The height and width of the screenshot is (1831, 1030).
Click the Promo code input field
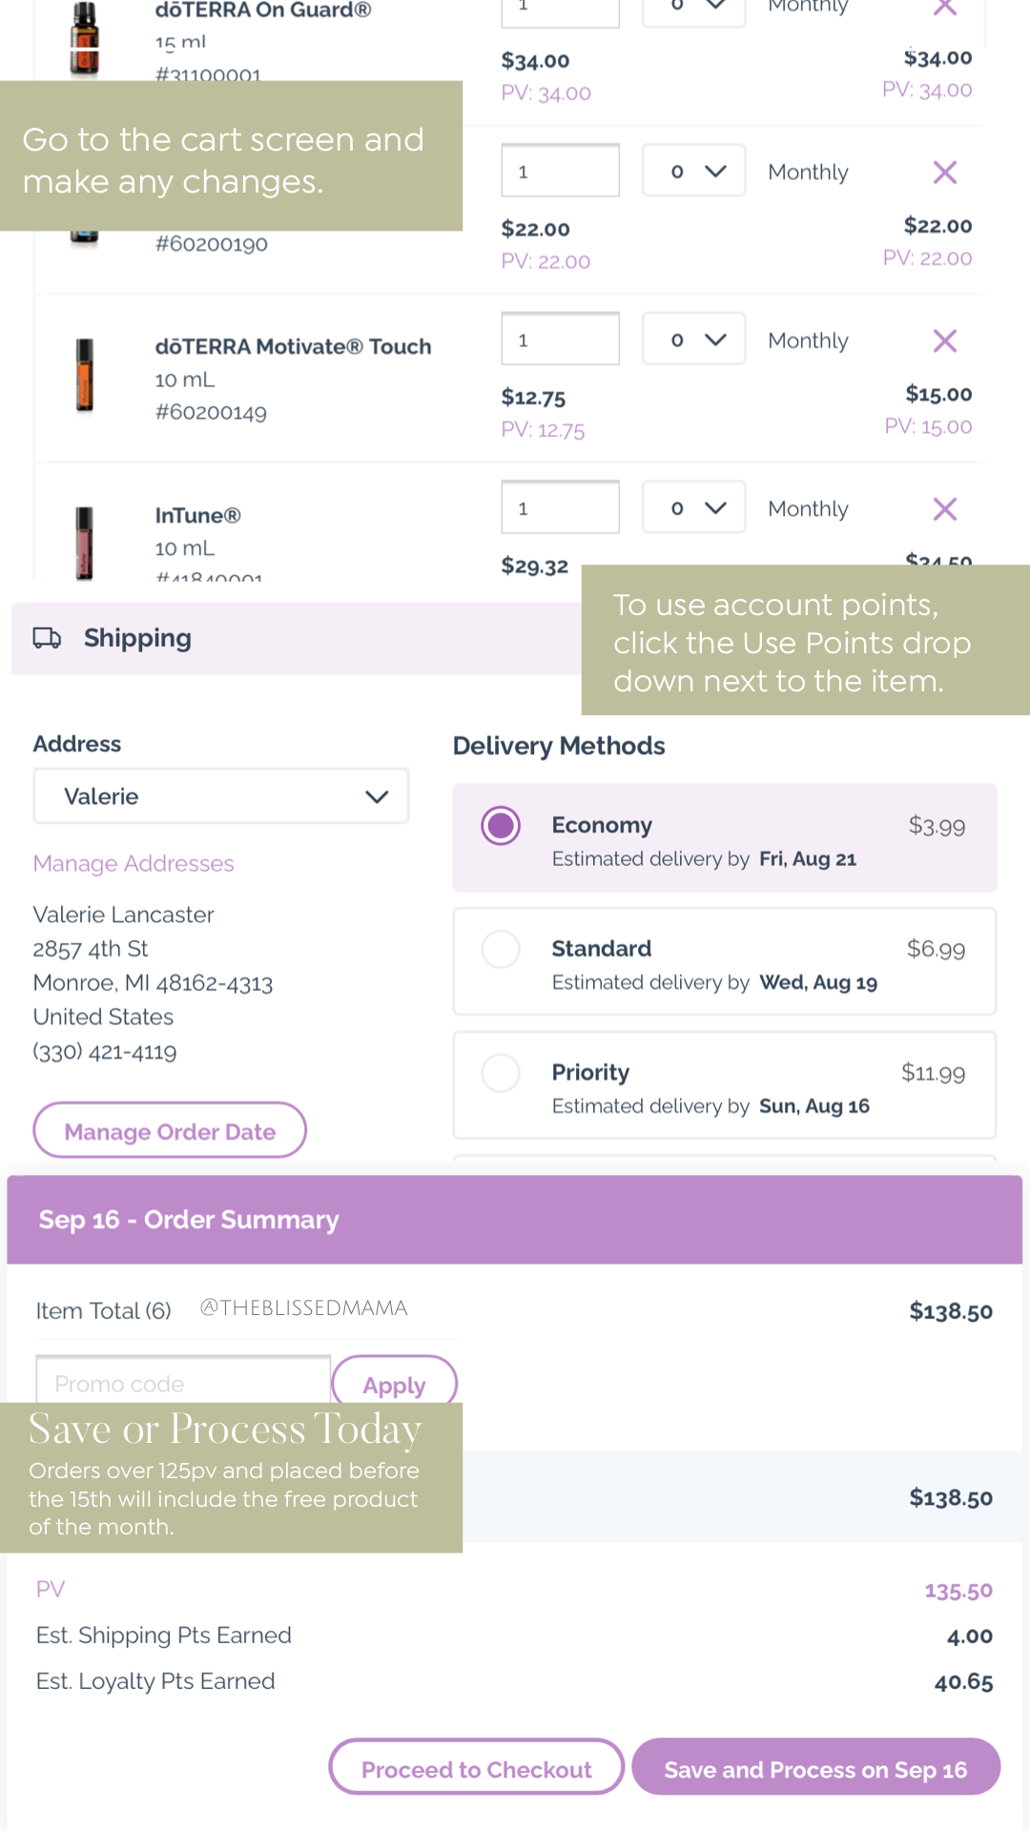(183, 1383)
